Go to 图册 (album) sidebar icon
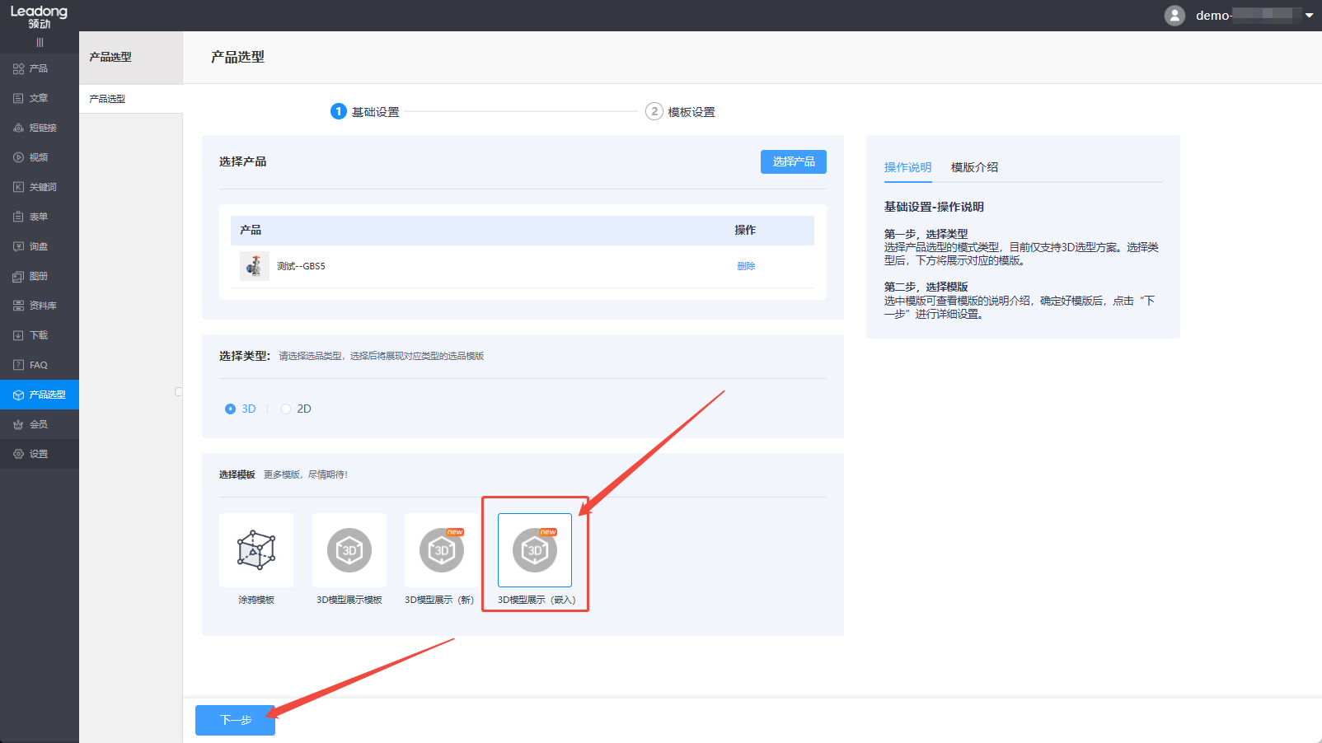This screenshot has width=1322, height=743. coord(18,276)
